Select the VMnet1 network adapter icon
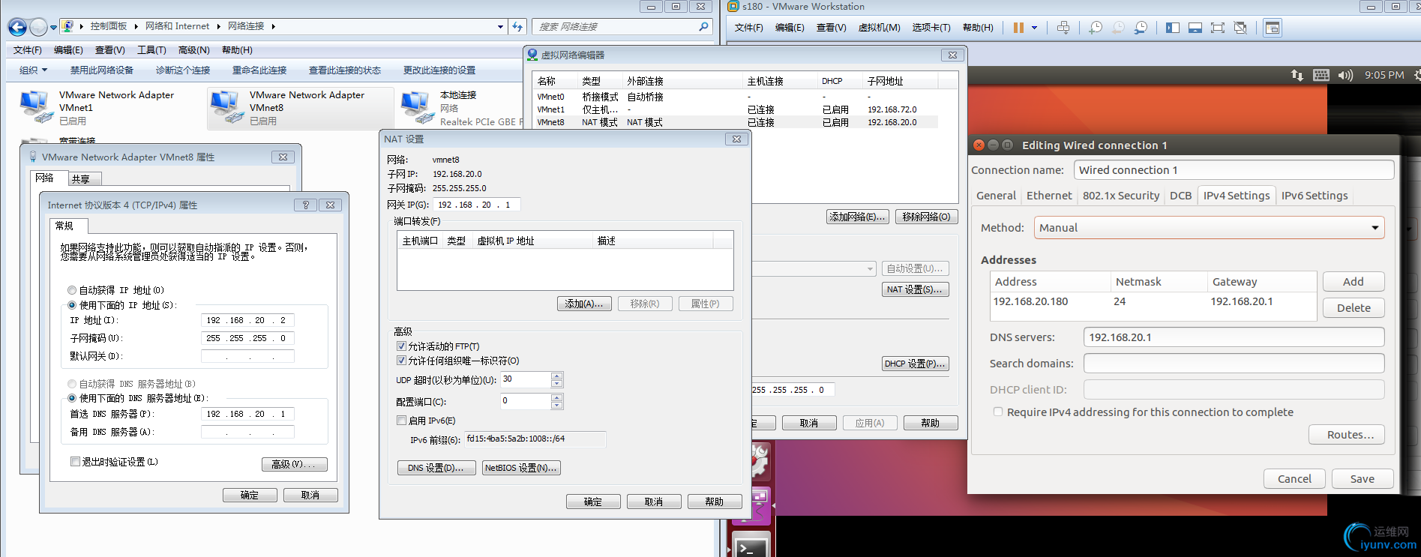 point(35,108)
